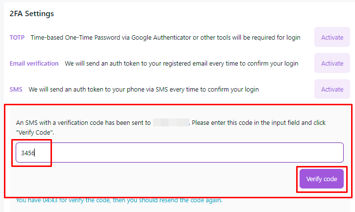Focus the SMS verification code input field
The width and height of the screenshot is (355, 212).
click(x=179, y=153)
